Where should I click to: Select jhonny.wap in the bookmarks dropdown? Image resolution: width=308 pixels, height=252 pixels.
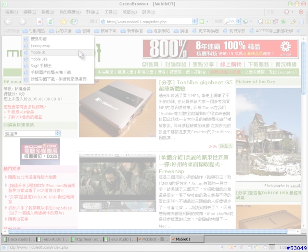click(58, 46)
